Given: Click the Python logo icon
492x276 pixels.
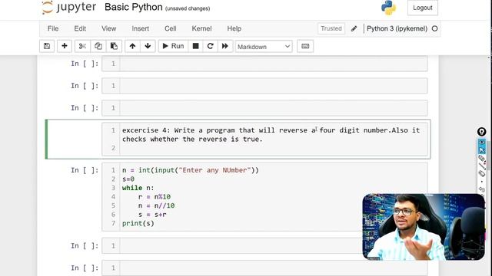Looking at the screenshot, I should tap(388, 8).
